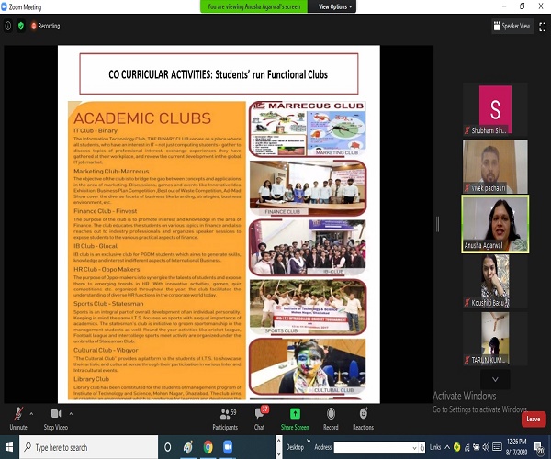Click the green Share Screen button
551x459 pixels.
pyautogui.click(x=295, y=419)
